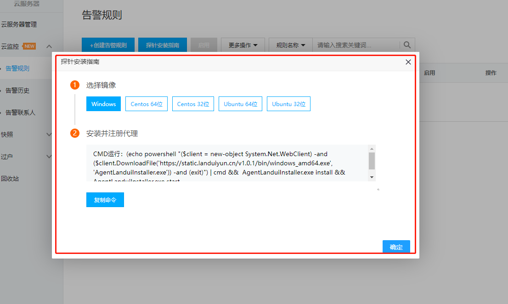The width and height of the screenshot is (508, 304).
Task: Click the search keyword input field
Action: pyautogui.click(x=356, y=45)
